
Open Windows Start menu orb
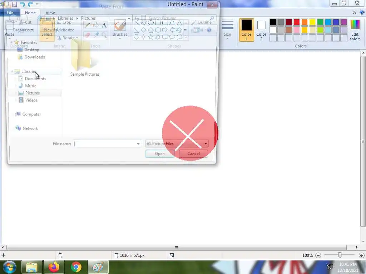(x=9, y=267)
